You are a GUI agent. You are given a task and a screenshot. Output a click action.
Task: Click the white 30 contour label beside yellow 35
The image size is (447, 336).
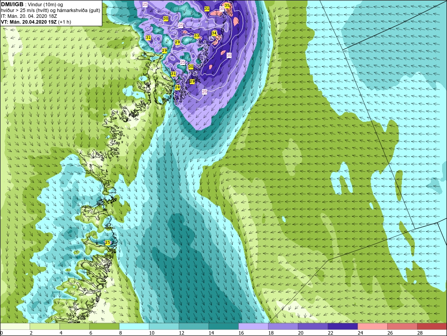point(222,9)
